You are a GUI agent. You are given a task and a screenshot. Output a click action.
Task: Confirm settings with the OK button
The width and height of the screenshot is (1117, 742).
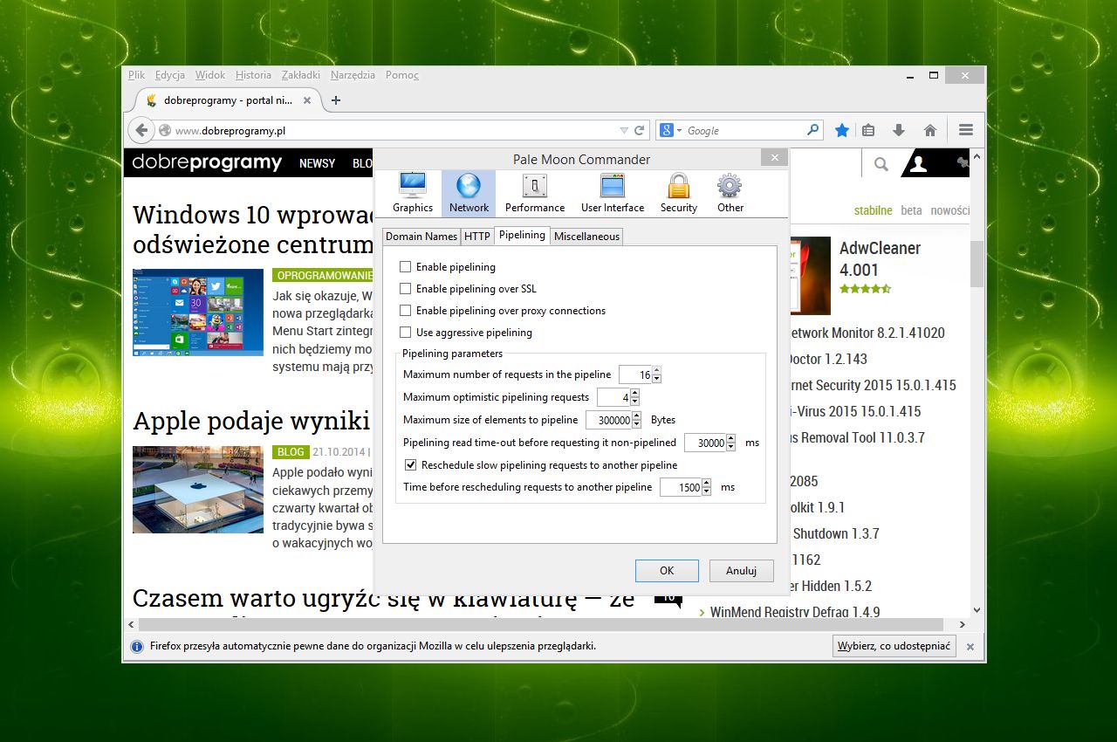coord(667,571)
